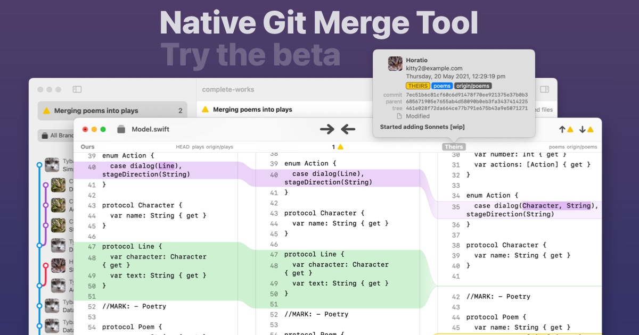The image size is (639, 335).
Task: Click the email kitty2@example.com in popover
Action: (434, 69)
